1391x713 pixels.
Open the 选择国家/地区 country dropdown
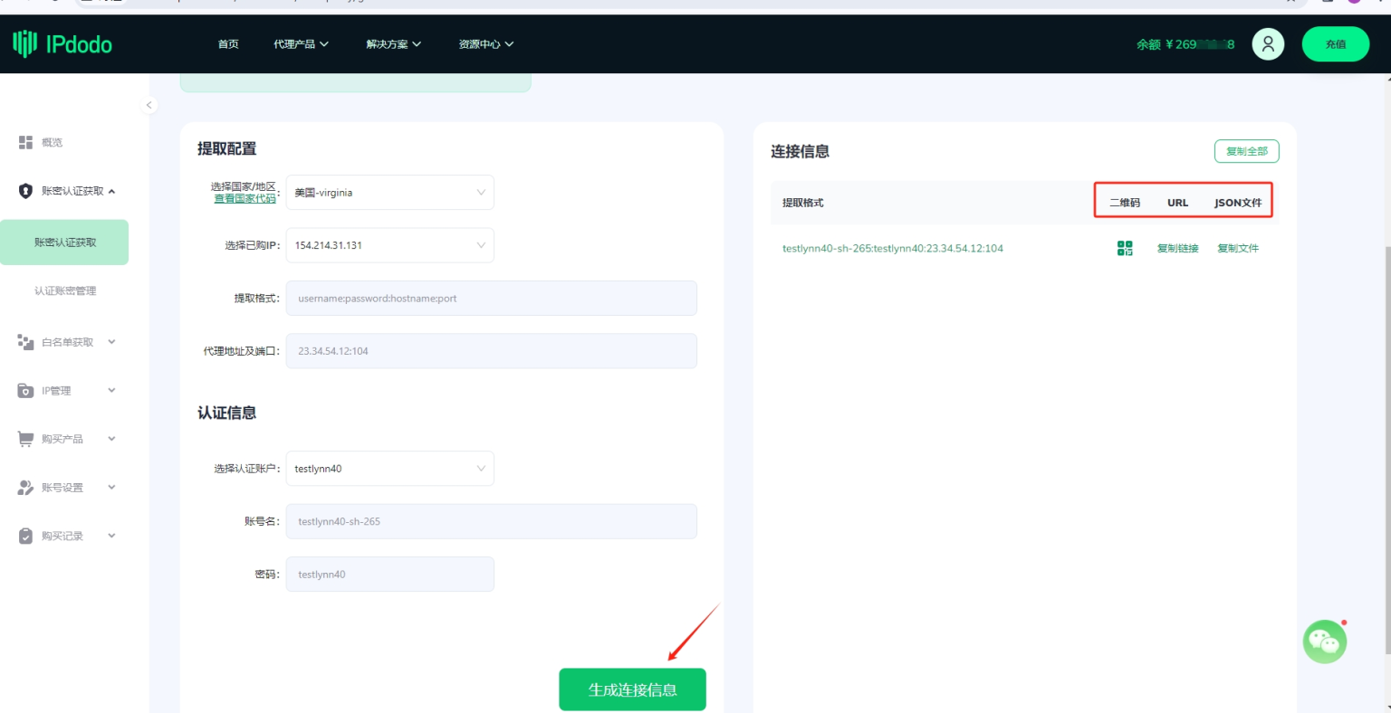click(389, 192)
